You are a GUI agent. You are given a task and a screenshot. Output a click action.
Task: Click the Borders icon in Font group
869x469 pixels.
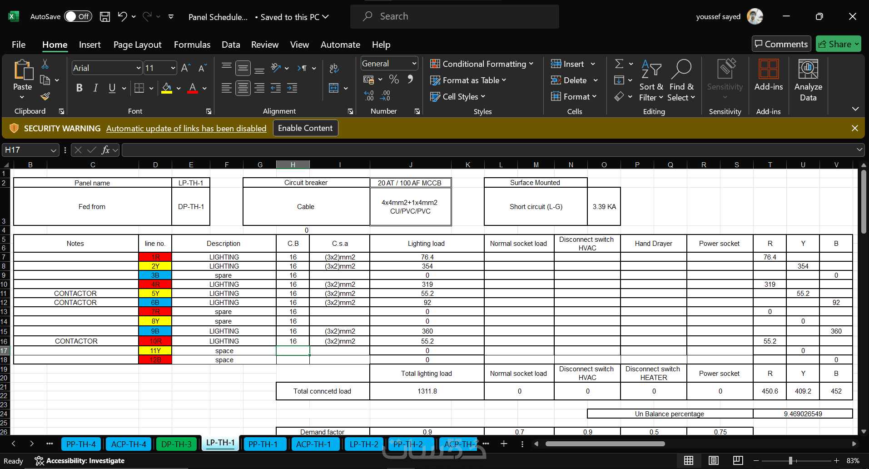click(139, 88)
